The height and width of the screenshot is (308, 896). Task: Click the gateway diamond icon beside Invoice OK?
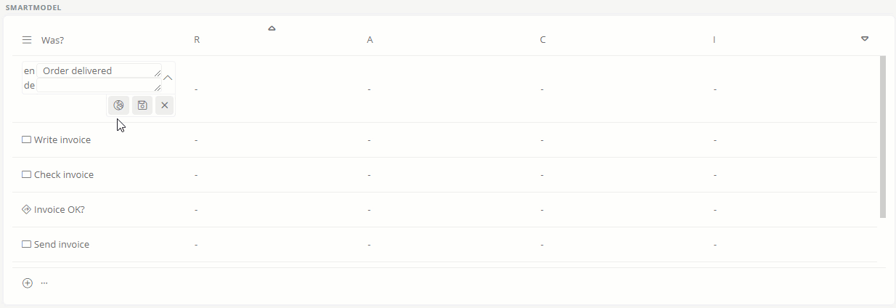point(27,209)
